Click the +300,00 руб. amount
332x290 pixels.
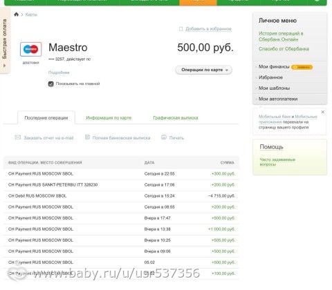[x=223, y=174]
